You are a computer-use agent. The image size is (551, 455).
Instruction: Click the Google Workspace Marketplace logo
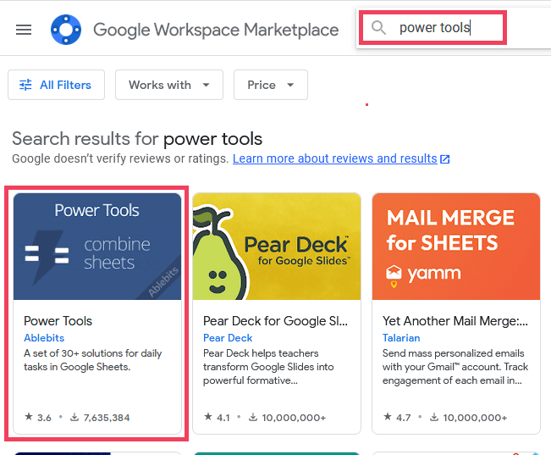tap(66, 30)
